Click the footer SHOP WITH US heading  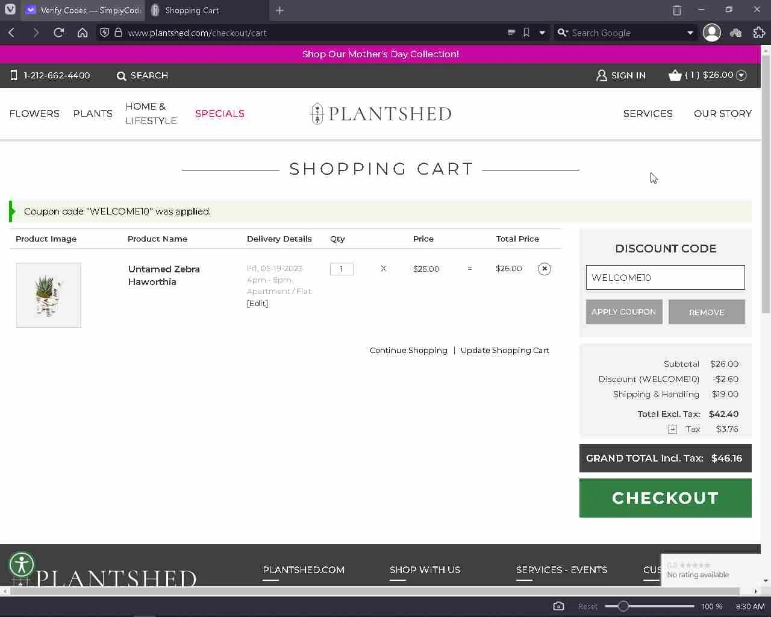[x=425, y=569]
